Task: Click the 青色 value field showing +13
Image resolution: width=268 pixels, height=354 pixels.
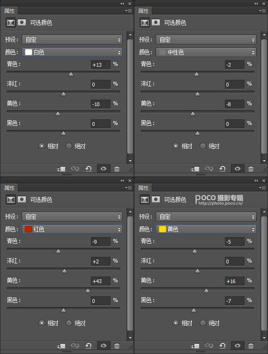Action: (x=101, y=65)
